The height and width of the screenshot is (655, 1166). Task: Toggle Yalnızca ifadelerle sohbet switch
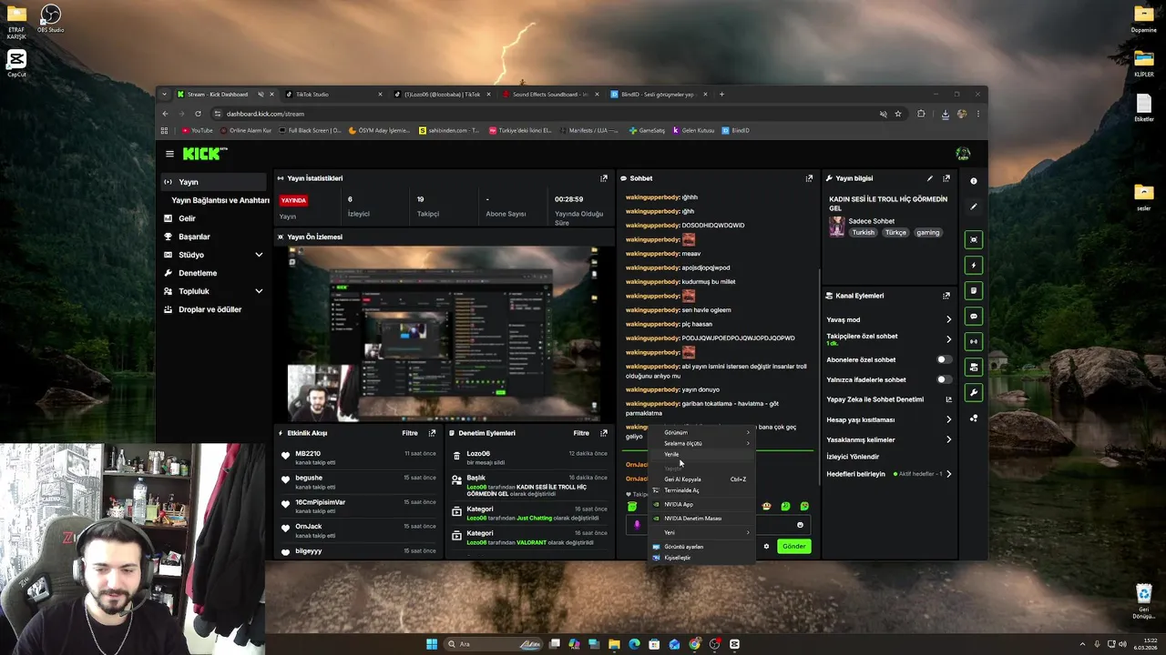(945, 379)
